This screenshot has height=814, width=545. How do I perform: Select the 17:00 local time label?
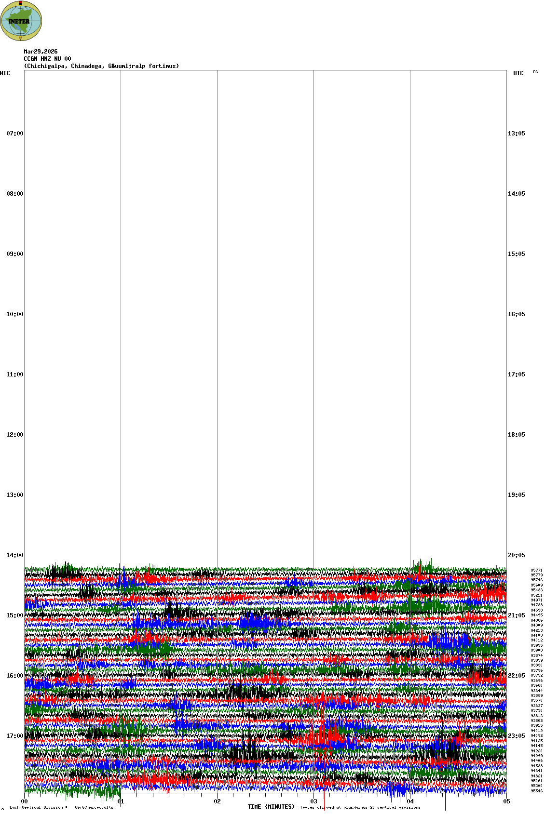[x=14, y=736]
